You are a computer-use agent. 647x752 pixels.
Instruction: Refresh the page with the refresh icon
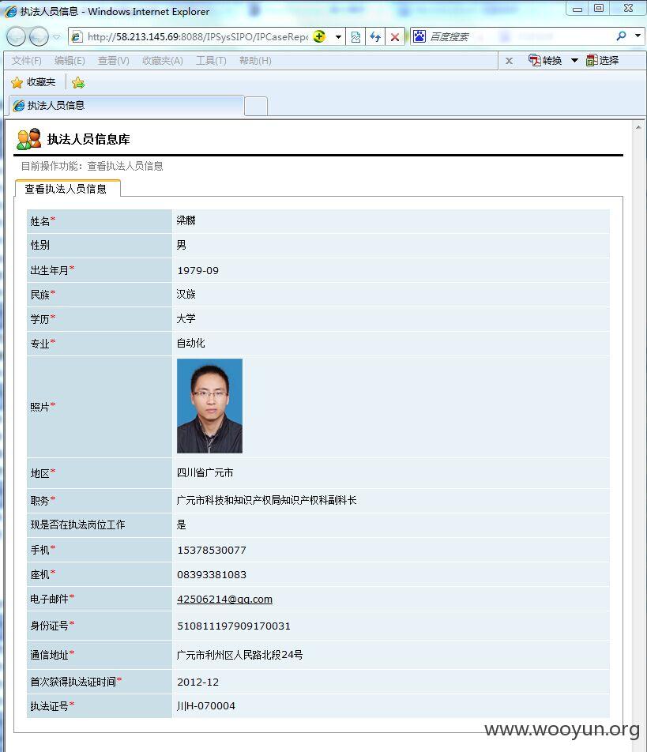click(x=375, y=37)
